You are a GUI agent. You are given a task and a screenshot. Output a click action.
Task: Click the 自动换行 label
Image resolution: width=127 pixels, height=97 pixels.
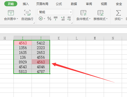coord(27,19)
